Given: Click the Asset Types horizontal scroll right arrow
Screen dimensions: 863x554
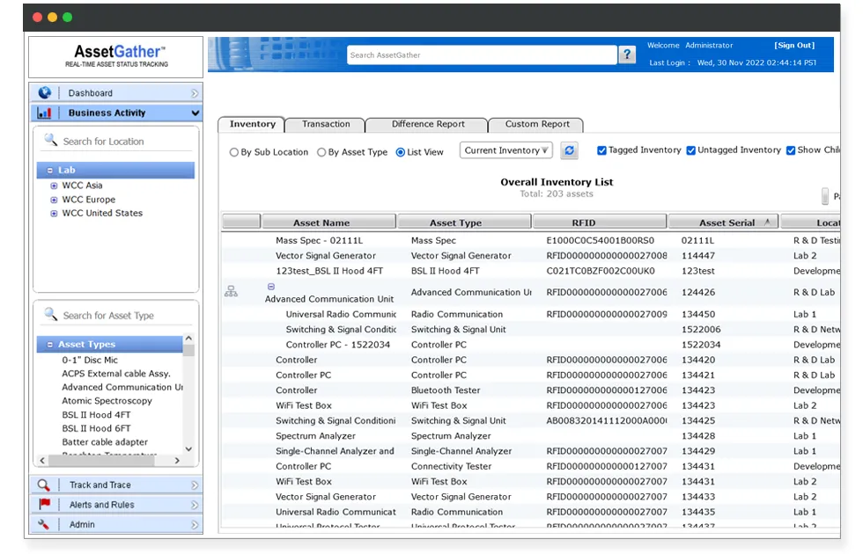Looking at the screenshot, I should tap(177, 461).
